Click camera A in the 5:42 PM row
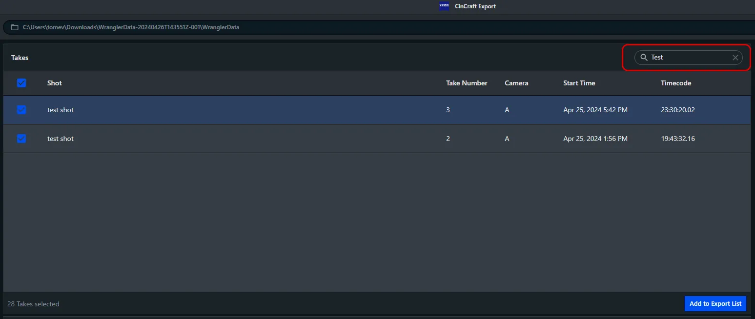Viewport: 755px width, 319px height. pos(507,110)
